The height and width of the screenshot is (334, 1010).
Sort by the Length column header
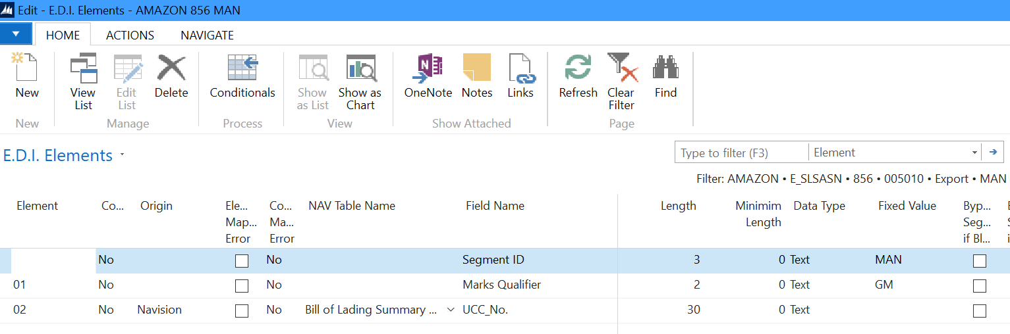[678, 206]
